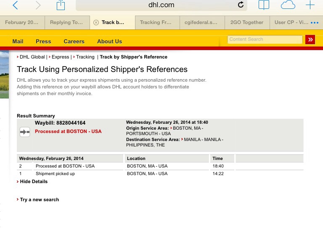Viewport: 323px width, 229px height.
Task: Switch to the 2GO Together tab
Action: (x=247, y=22)
